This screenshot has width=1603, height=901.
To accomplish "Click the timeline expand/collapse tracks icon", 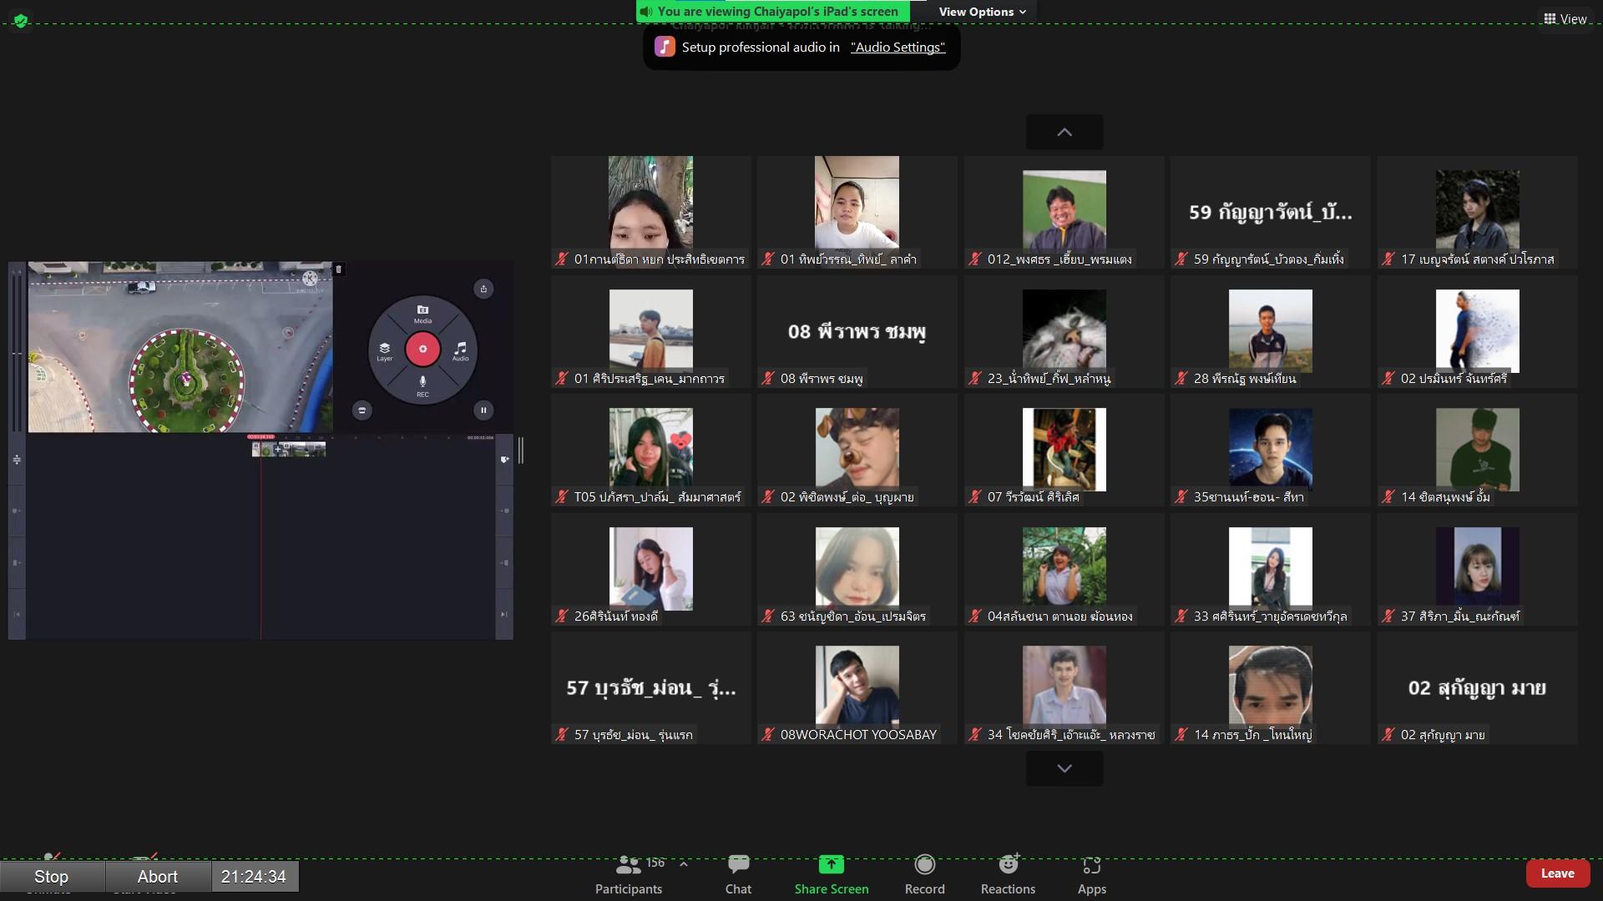I will (17, 460).
